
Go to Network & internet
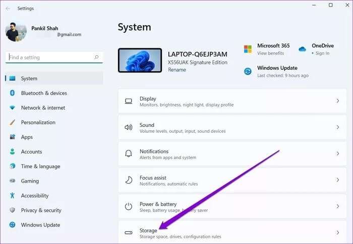coord(43,108)
